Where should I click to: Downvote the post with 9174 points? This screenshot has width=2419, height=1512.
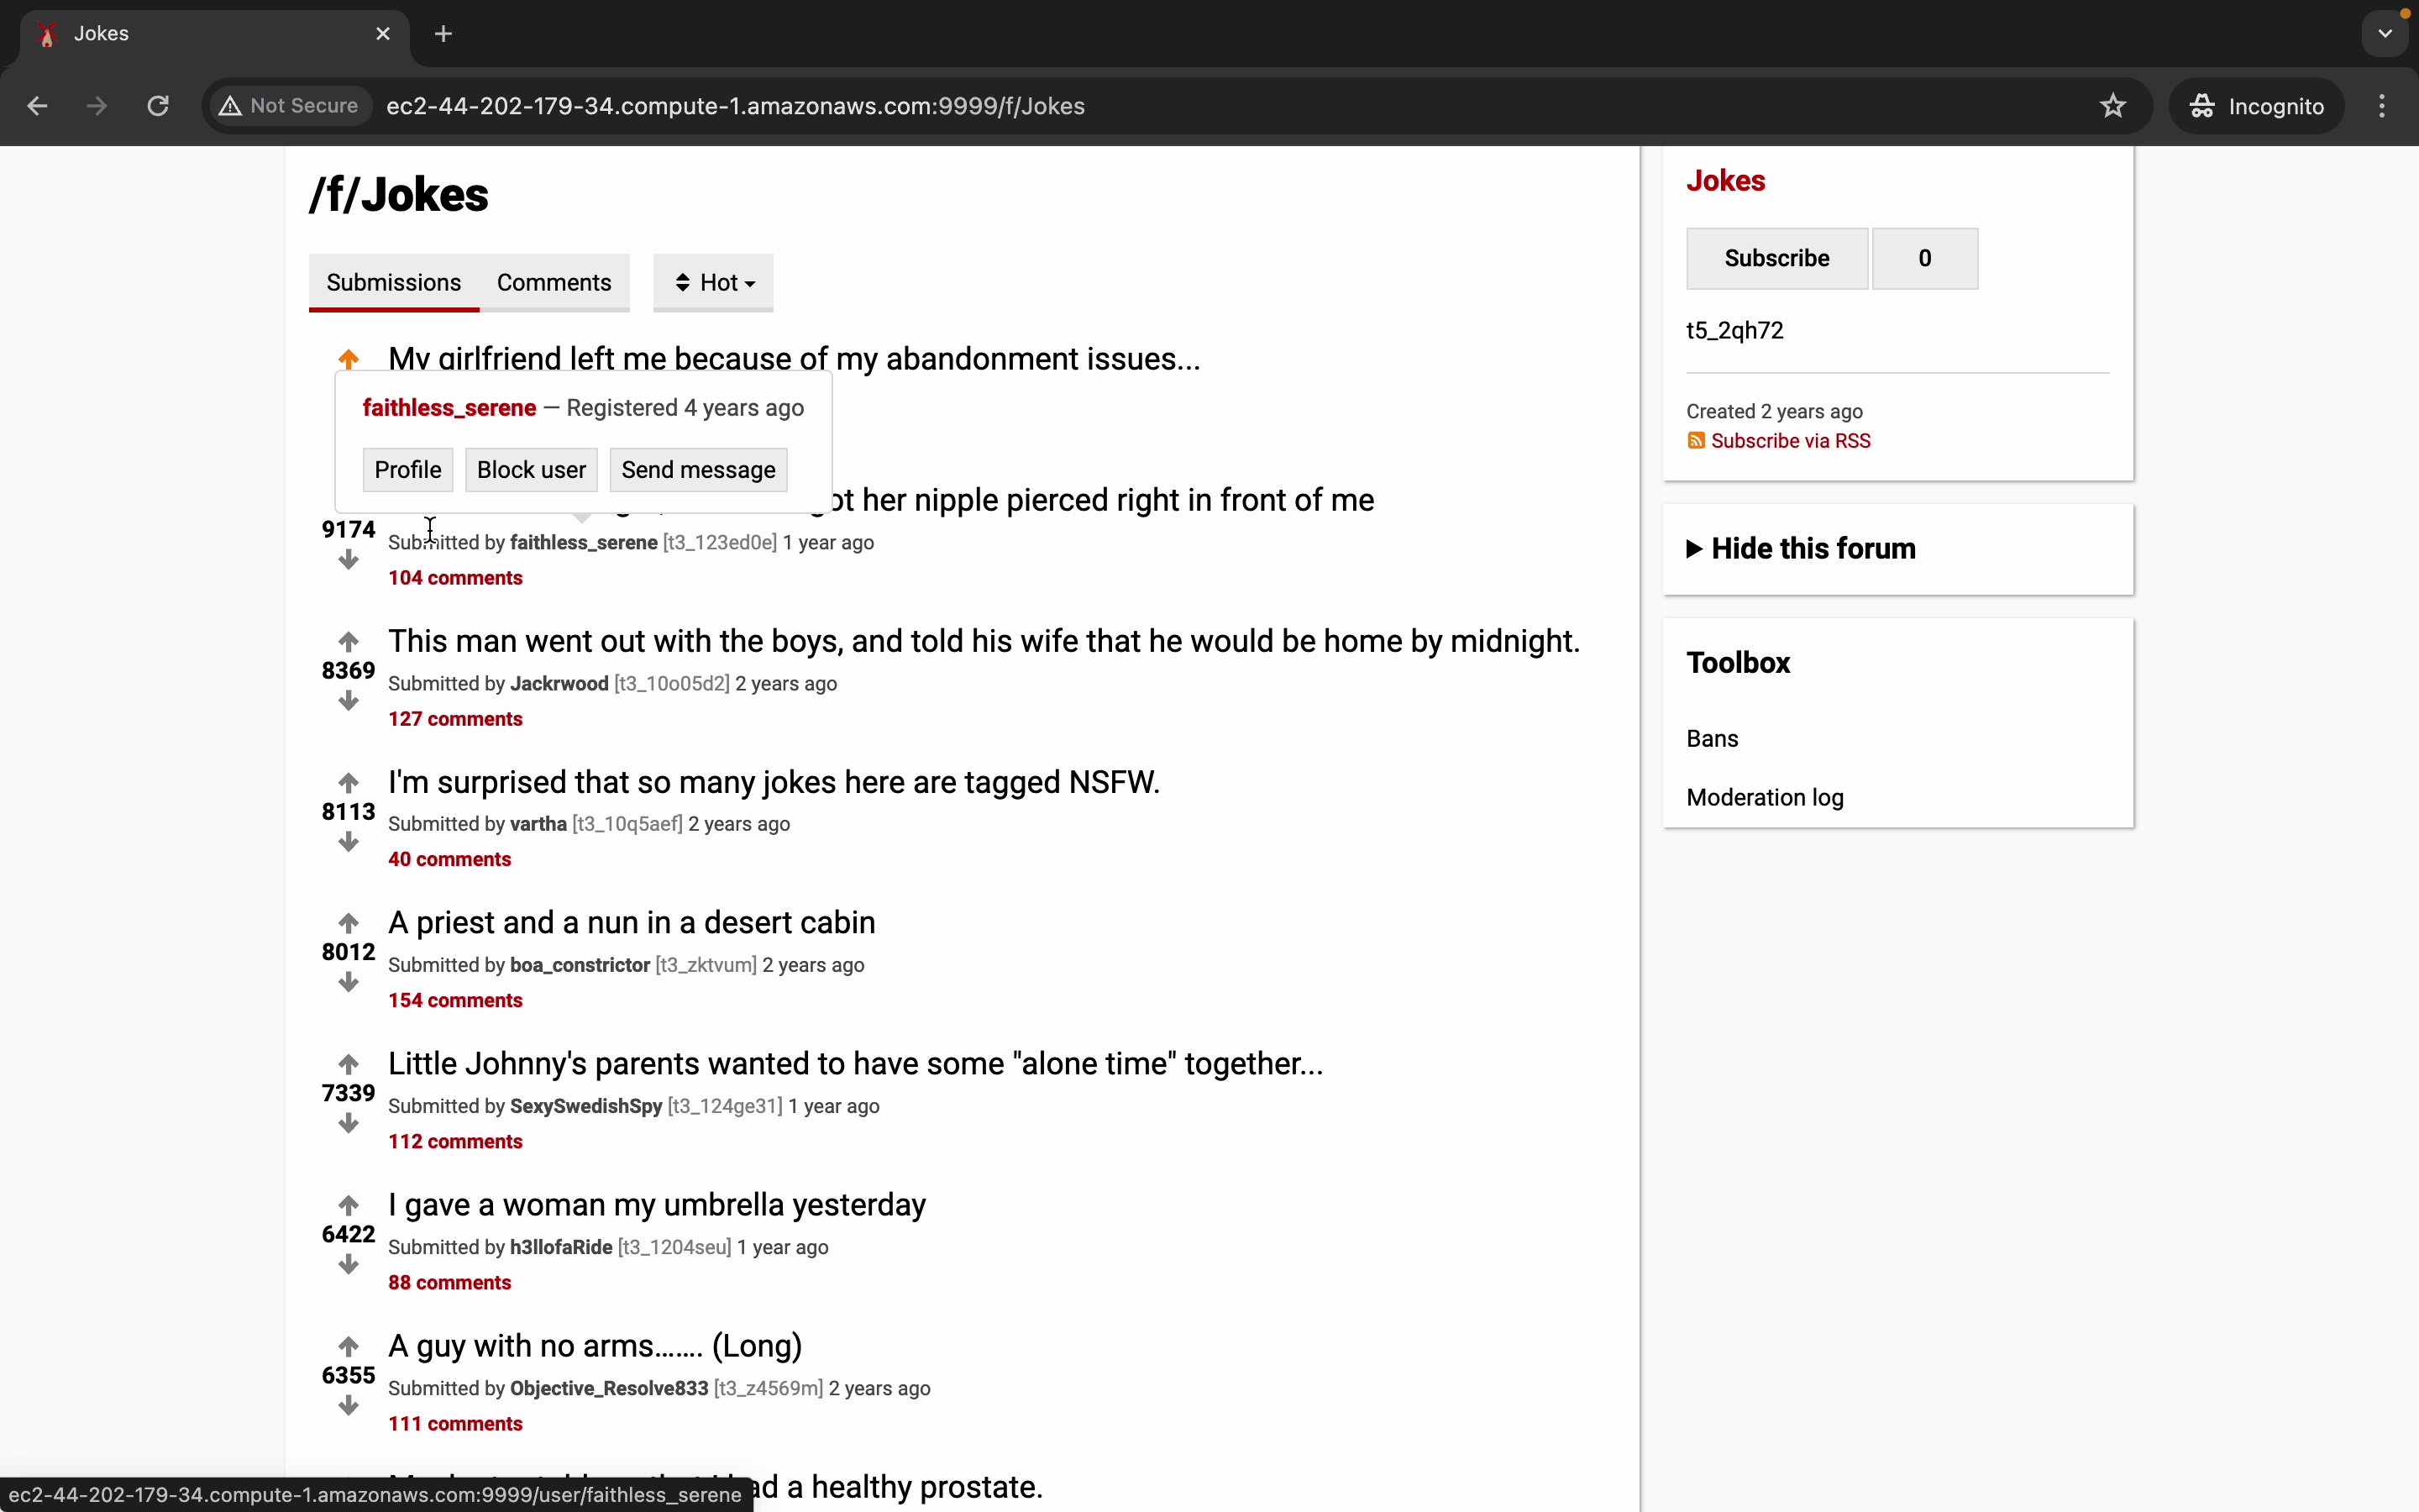[x=348, y=560]
